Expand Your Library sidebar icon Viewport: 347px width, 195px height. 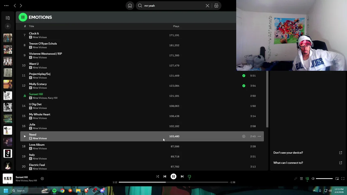[8, 18]
